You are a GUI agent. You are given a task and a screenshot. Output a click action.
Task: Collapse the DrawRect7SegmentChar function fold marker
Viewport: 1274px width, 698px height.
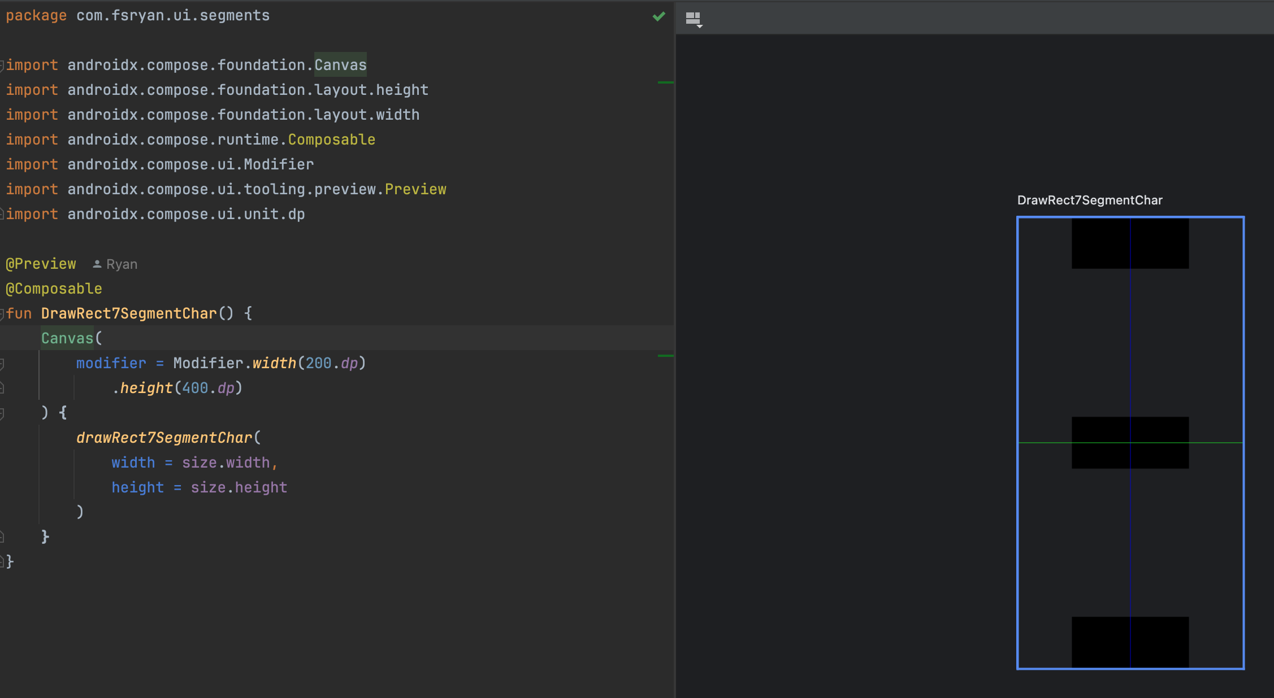click(2, 314)
